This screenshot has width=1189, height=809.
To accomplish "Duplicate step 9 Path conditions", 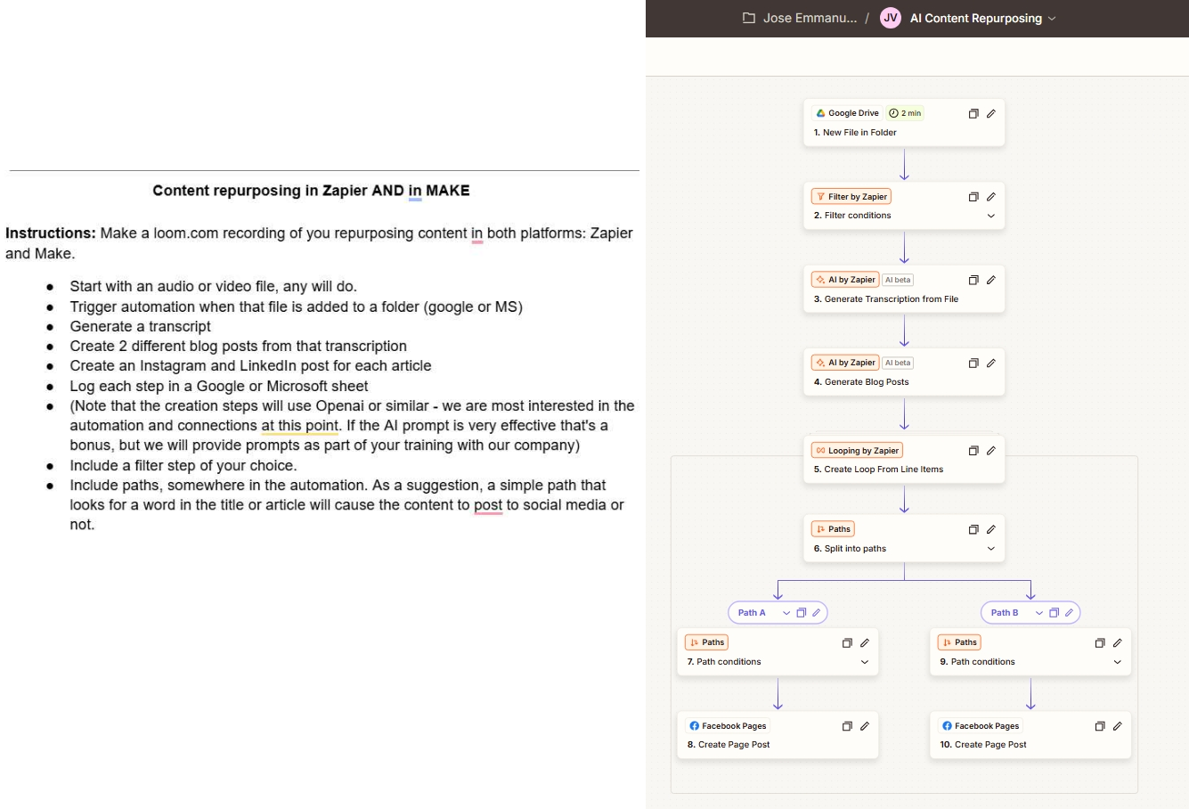I will pos(1100,642).
